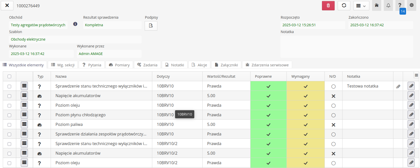This screenshot has width=420, height=168.
Task: Click the Notatka text area
Action: [347, 46]
